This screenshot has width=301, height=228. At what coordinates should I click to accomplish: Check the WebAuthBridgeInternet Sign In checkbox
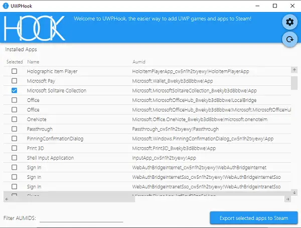[14, 167]
